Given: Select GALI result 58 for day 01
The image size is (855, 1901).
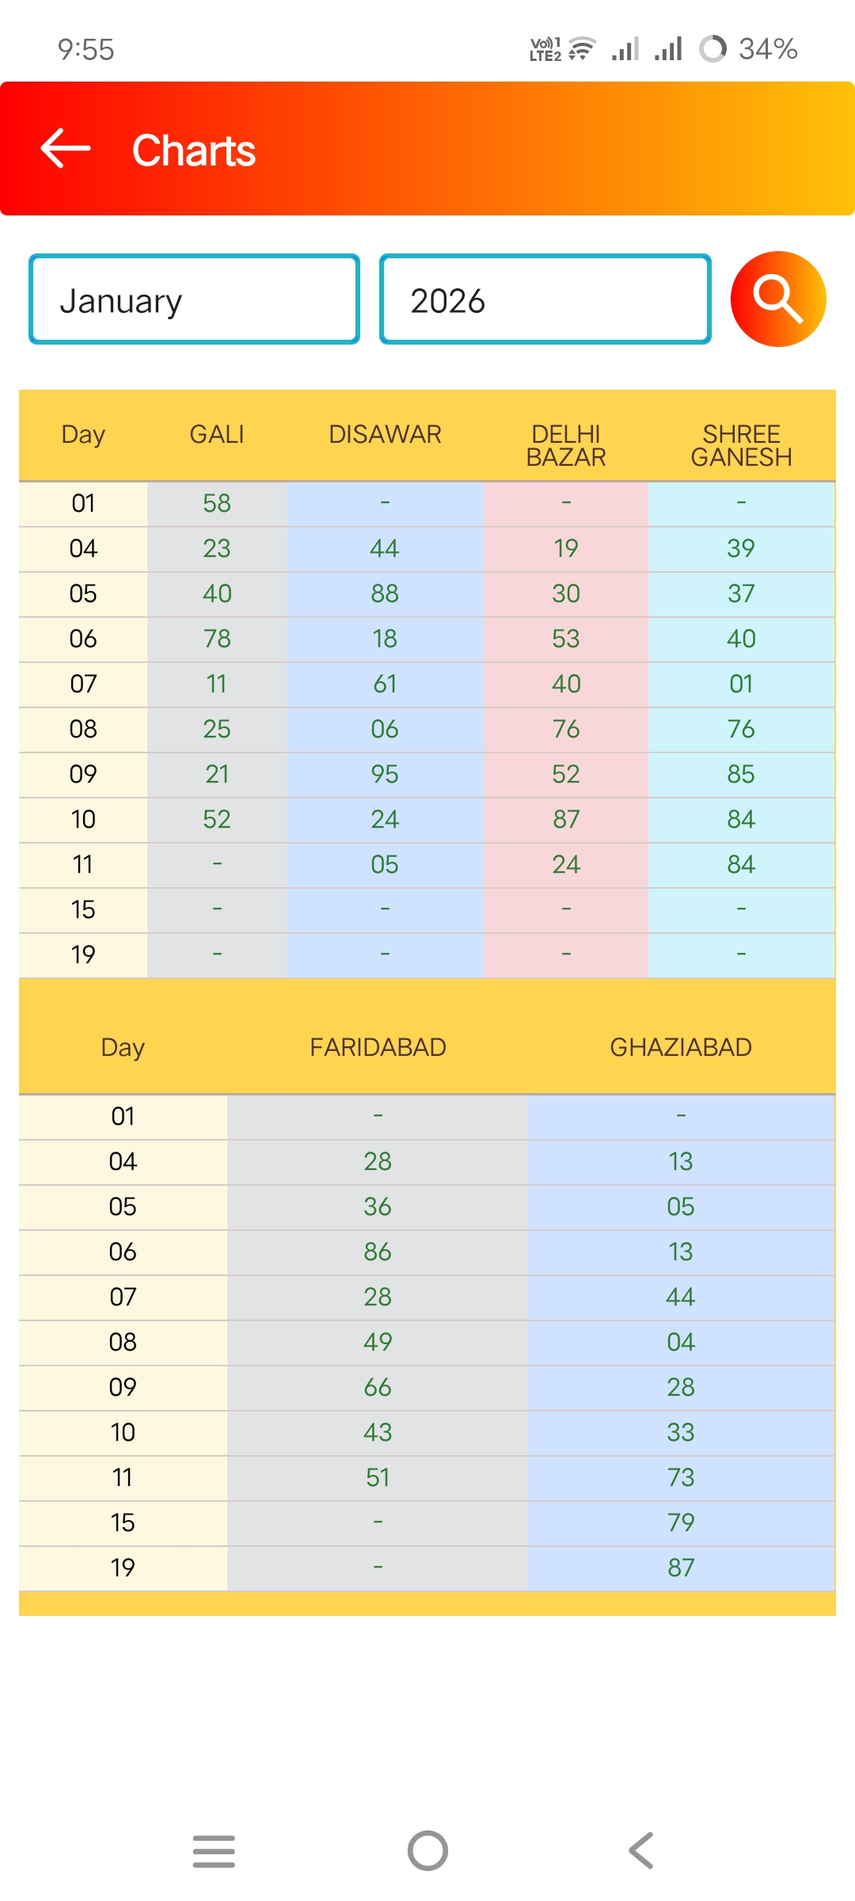Looking at the screenshot, I should 217,503.
